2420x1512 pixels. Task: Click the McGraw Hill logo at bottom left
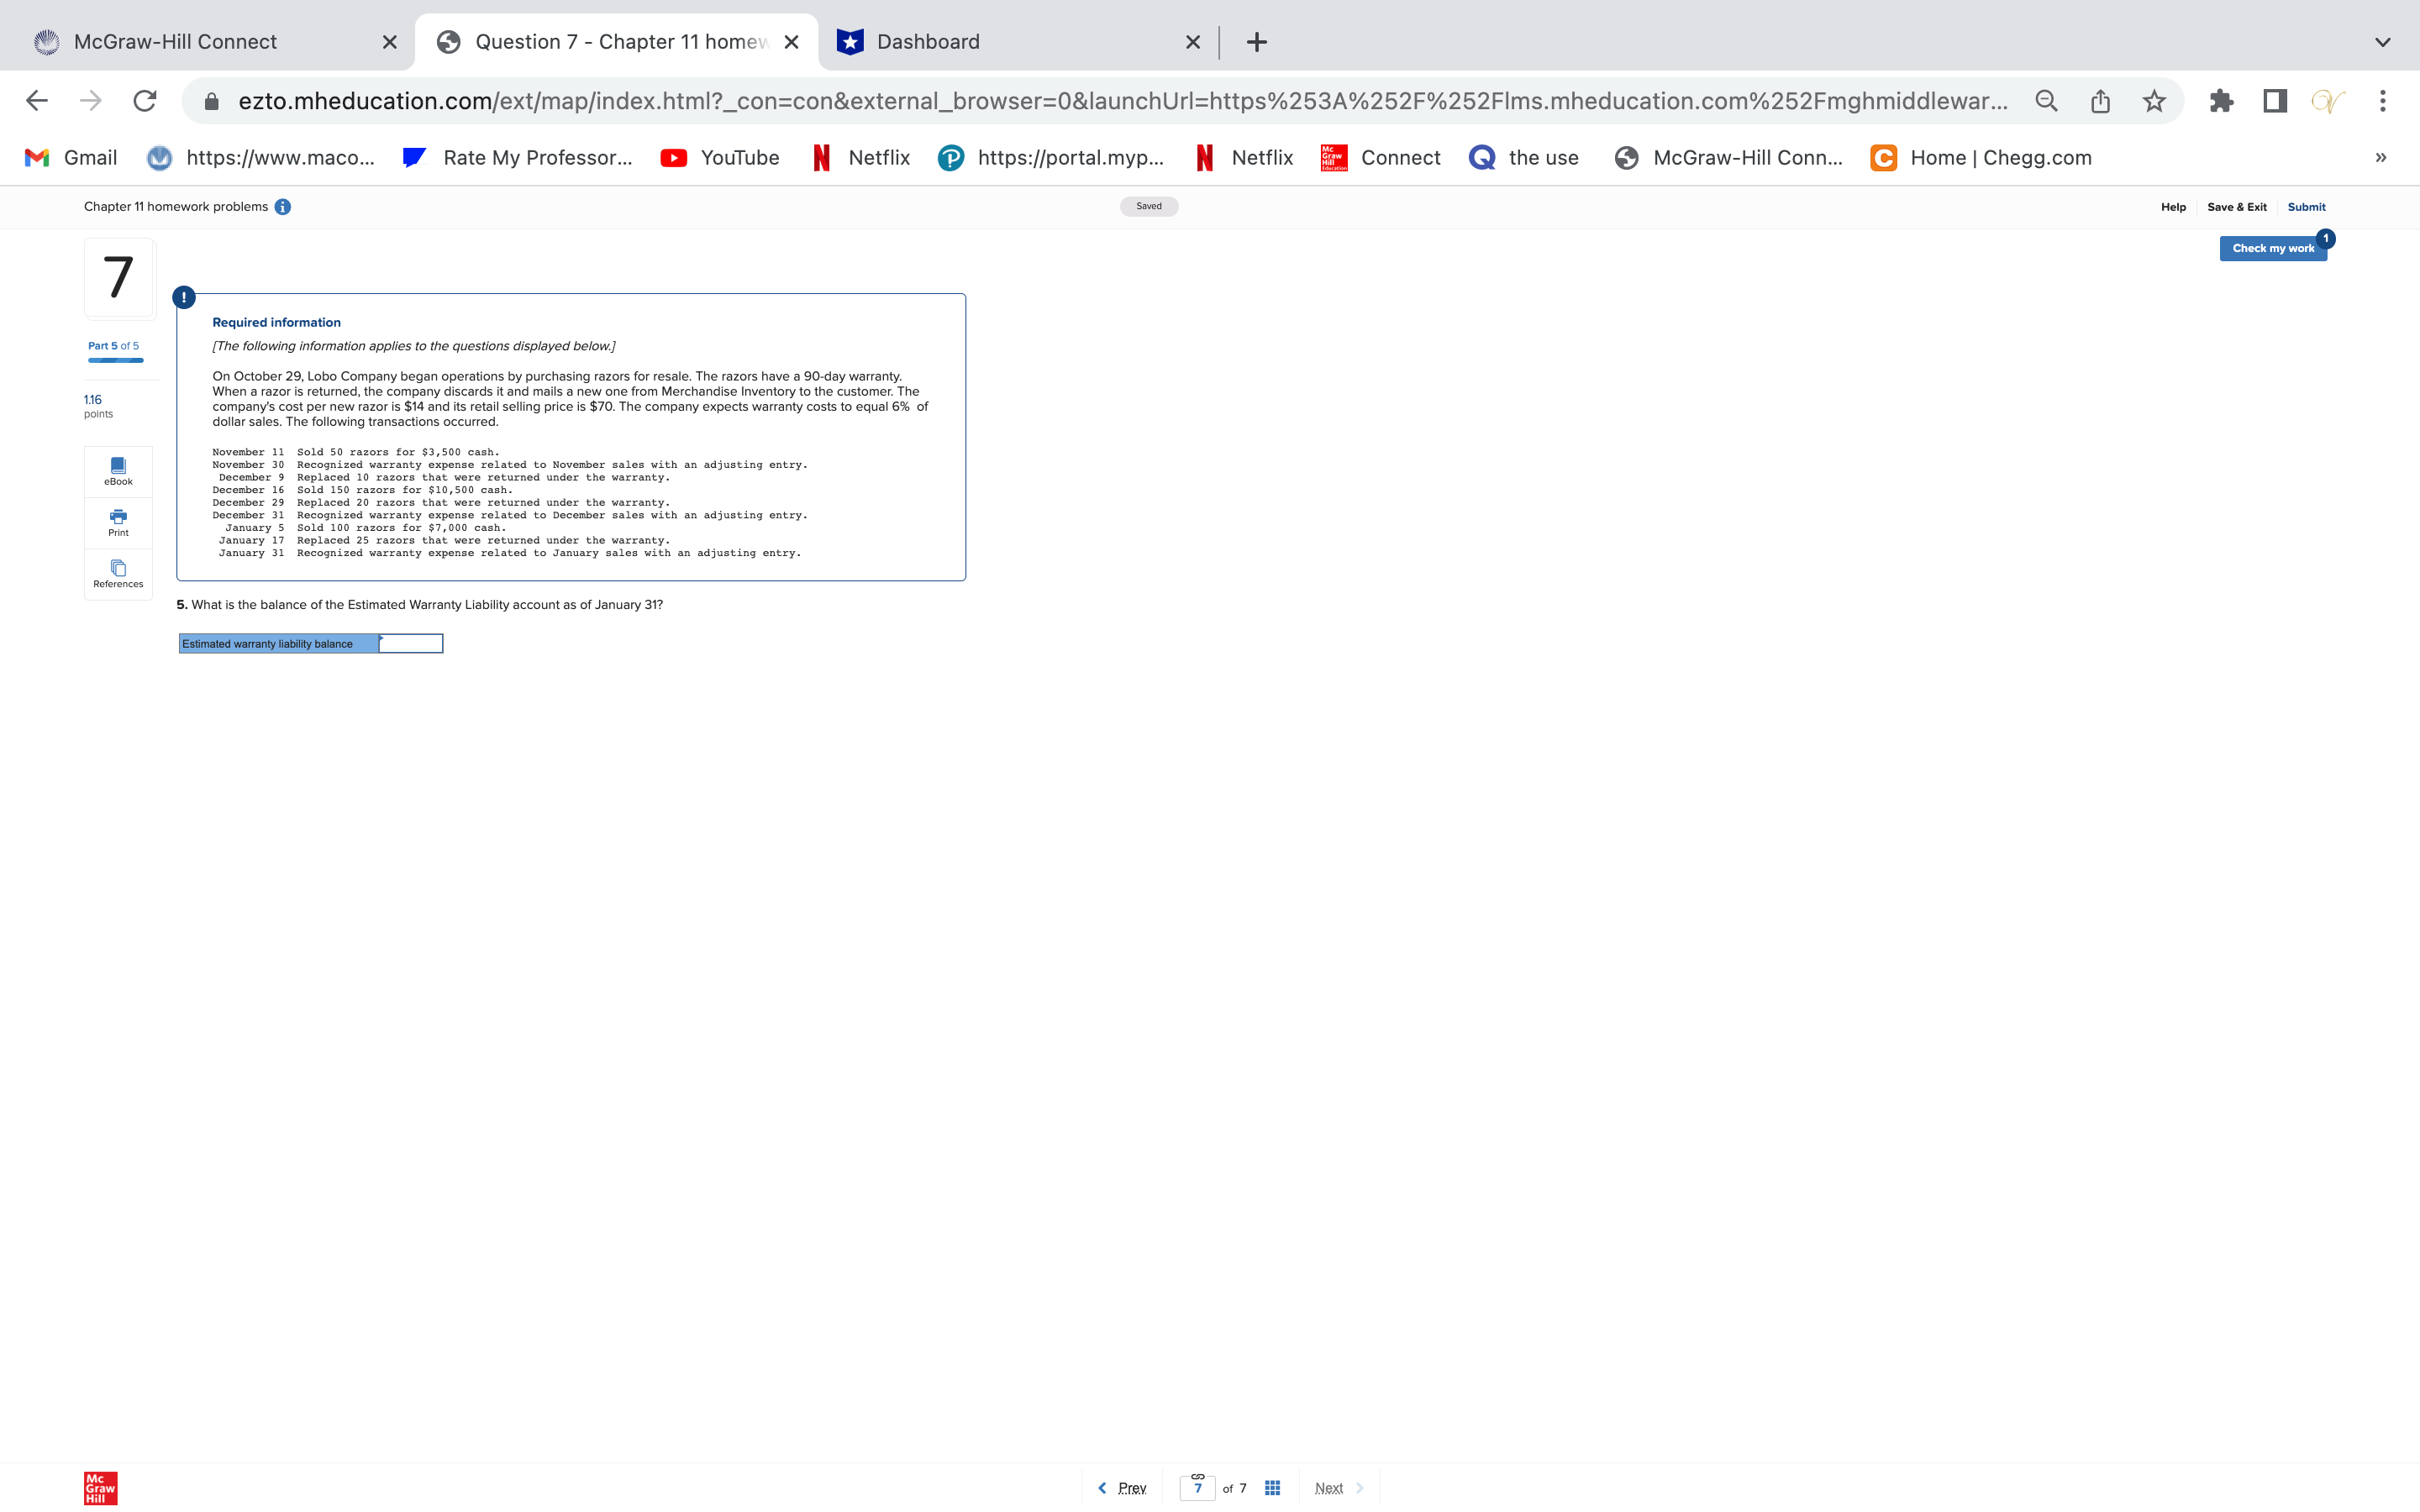(x=98, y=1487)
